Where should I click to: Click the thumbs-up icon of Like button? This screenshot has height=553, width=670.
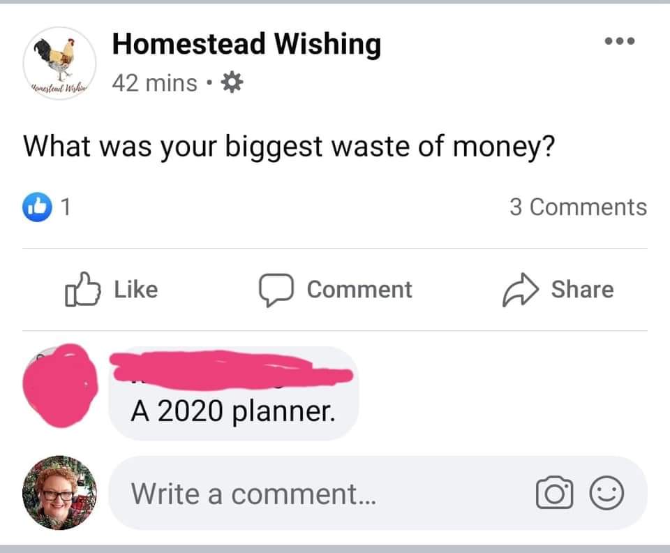tap(82, 290)
